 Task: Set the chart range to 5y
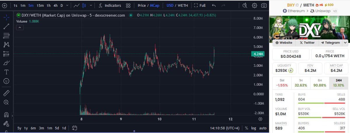[19, 128]
